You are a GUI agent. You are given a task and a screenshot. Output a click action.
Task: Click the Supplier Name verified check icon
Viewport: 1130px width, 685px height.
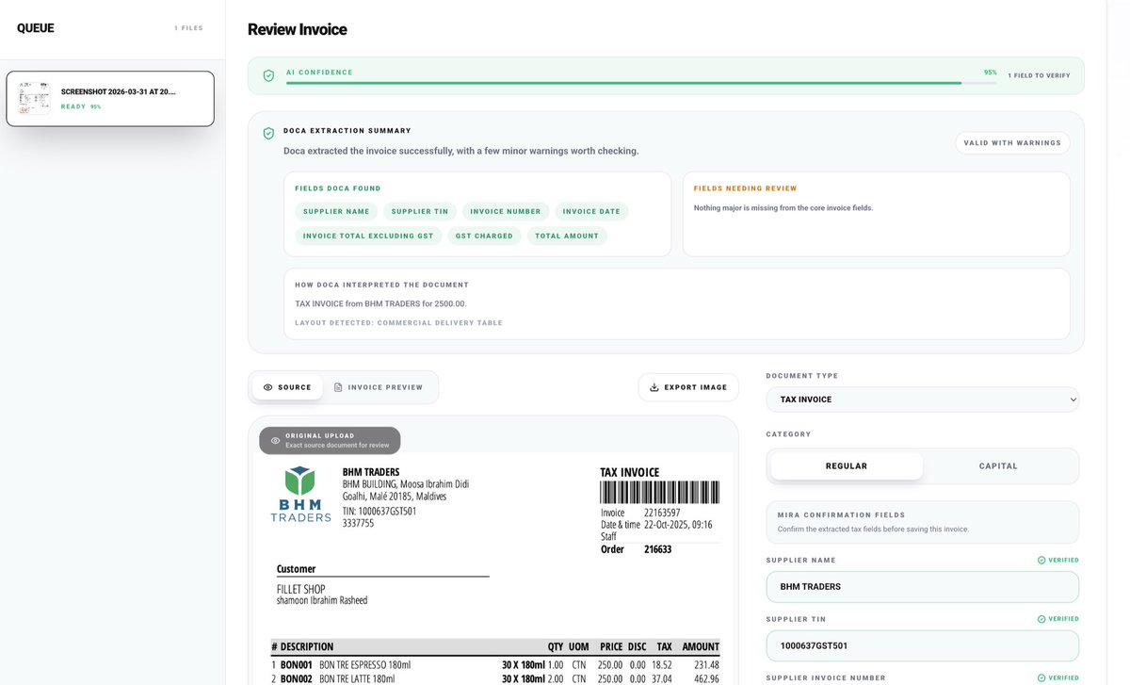tap(1041, 560)
